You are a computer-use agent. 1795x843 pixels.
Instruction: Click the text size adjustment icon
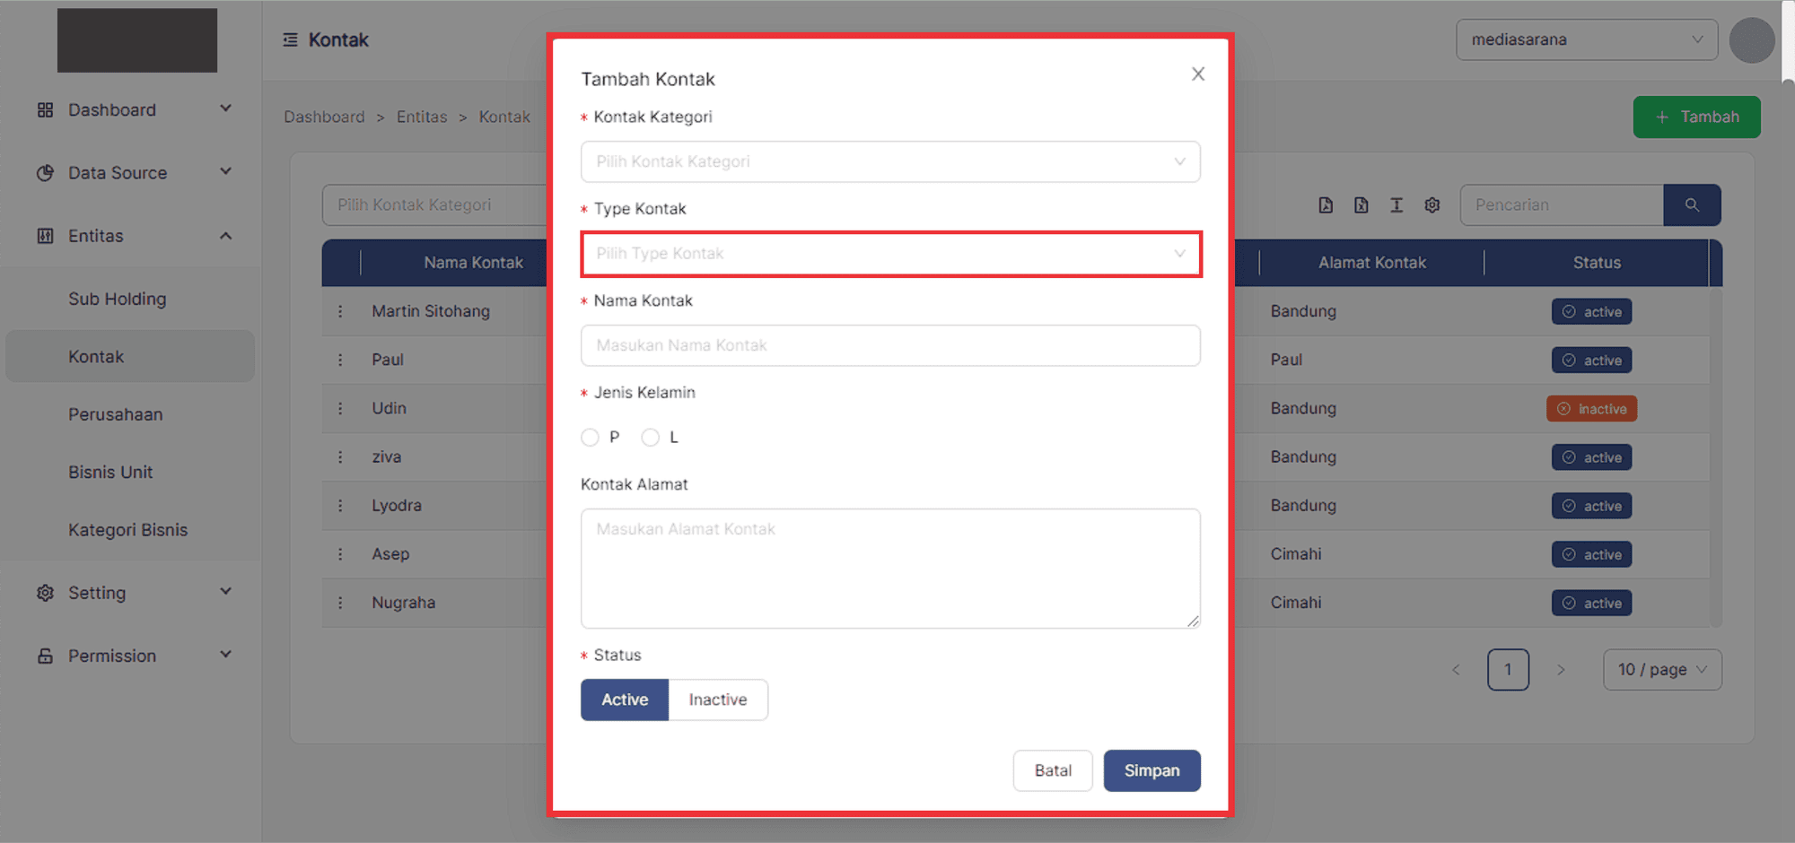(x=1397, y=204)
